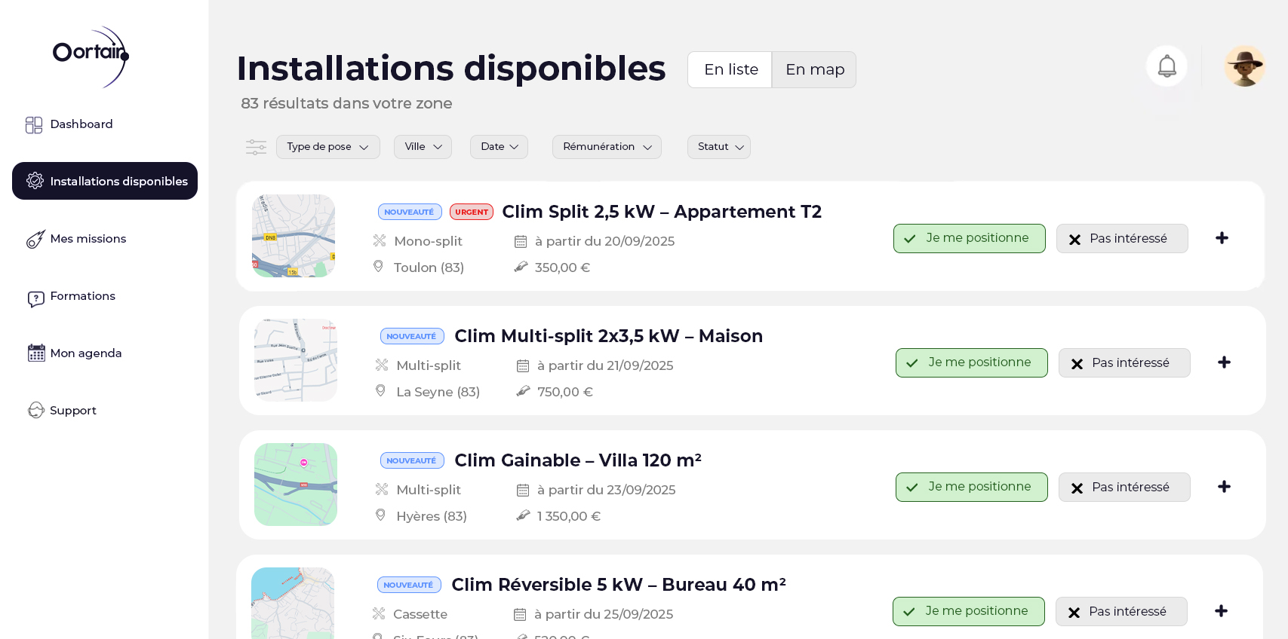Click the Oortair logo
This screenshot has height=639, width=1288.
pos(91,54)
